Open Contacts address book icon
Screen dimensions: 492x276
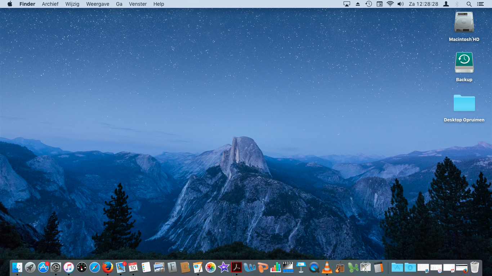pos(185,267)
